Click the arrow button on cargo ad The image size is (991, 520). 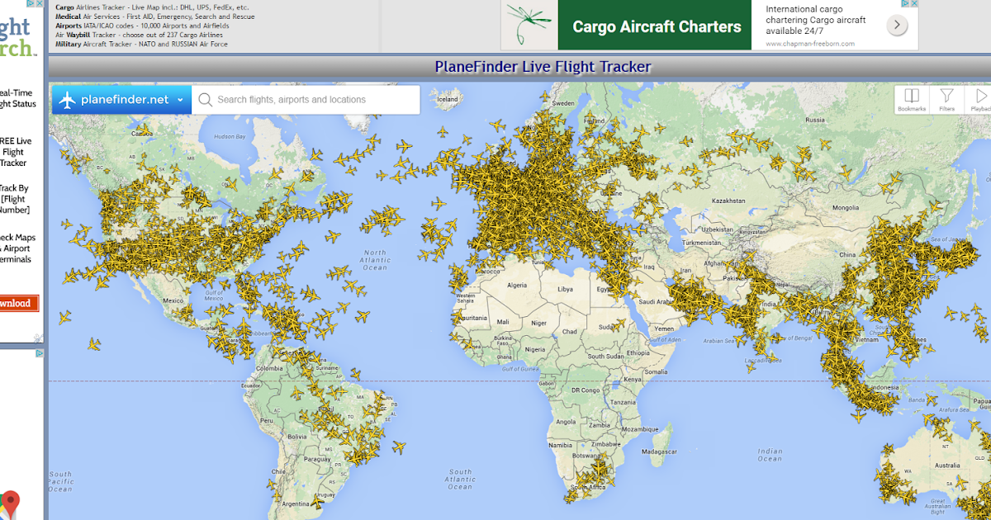[898, 26]
